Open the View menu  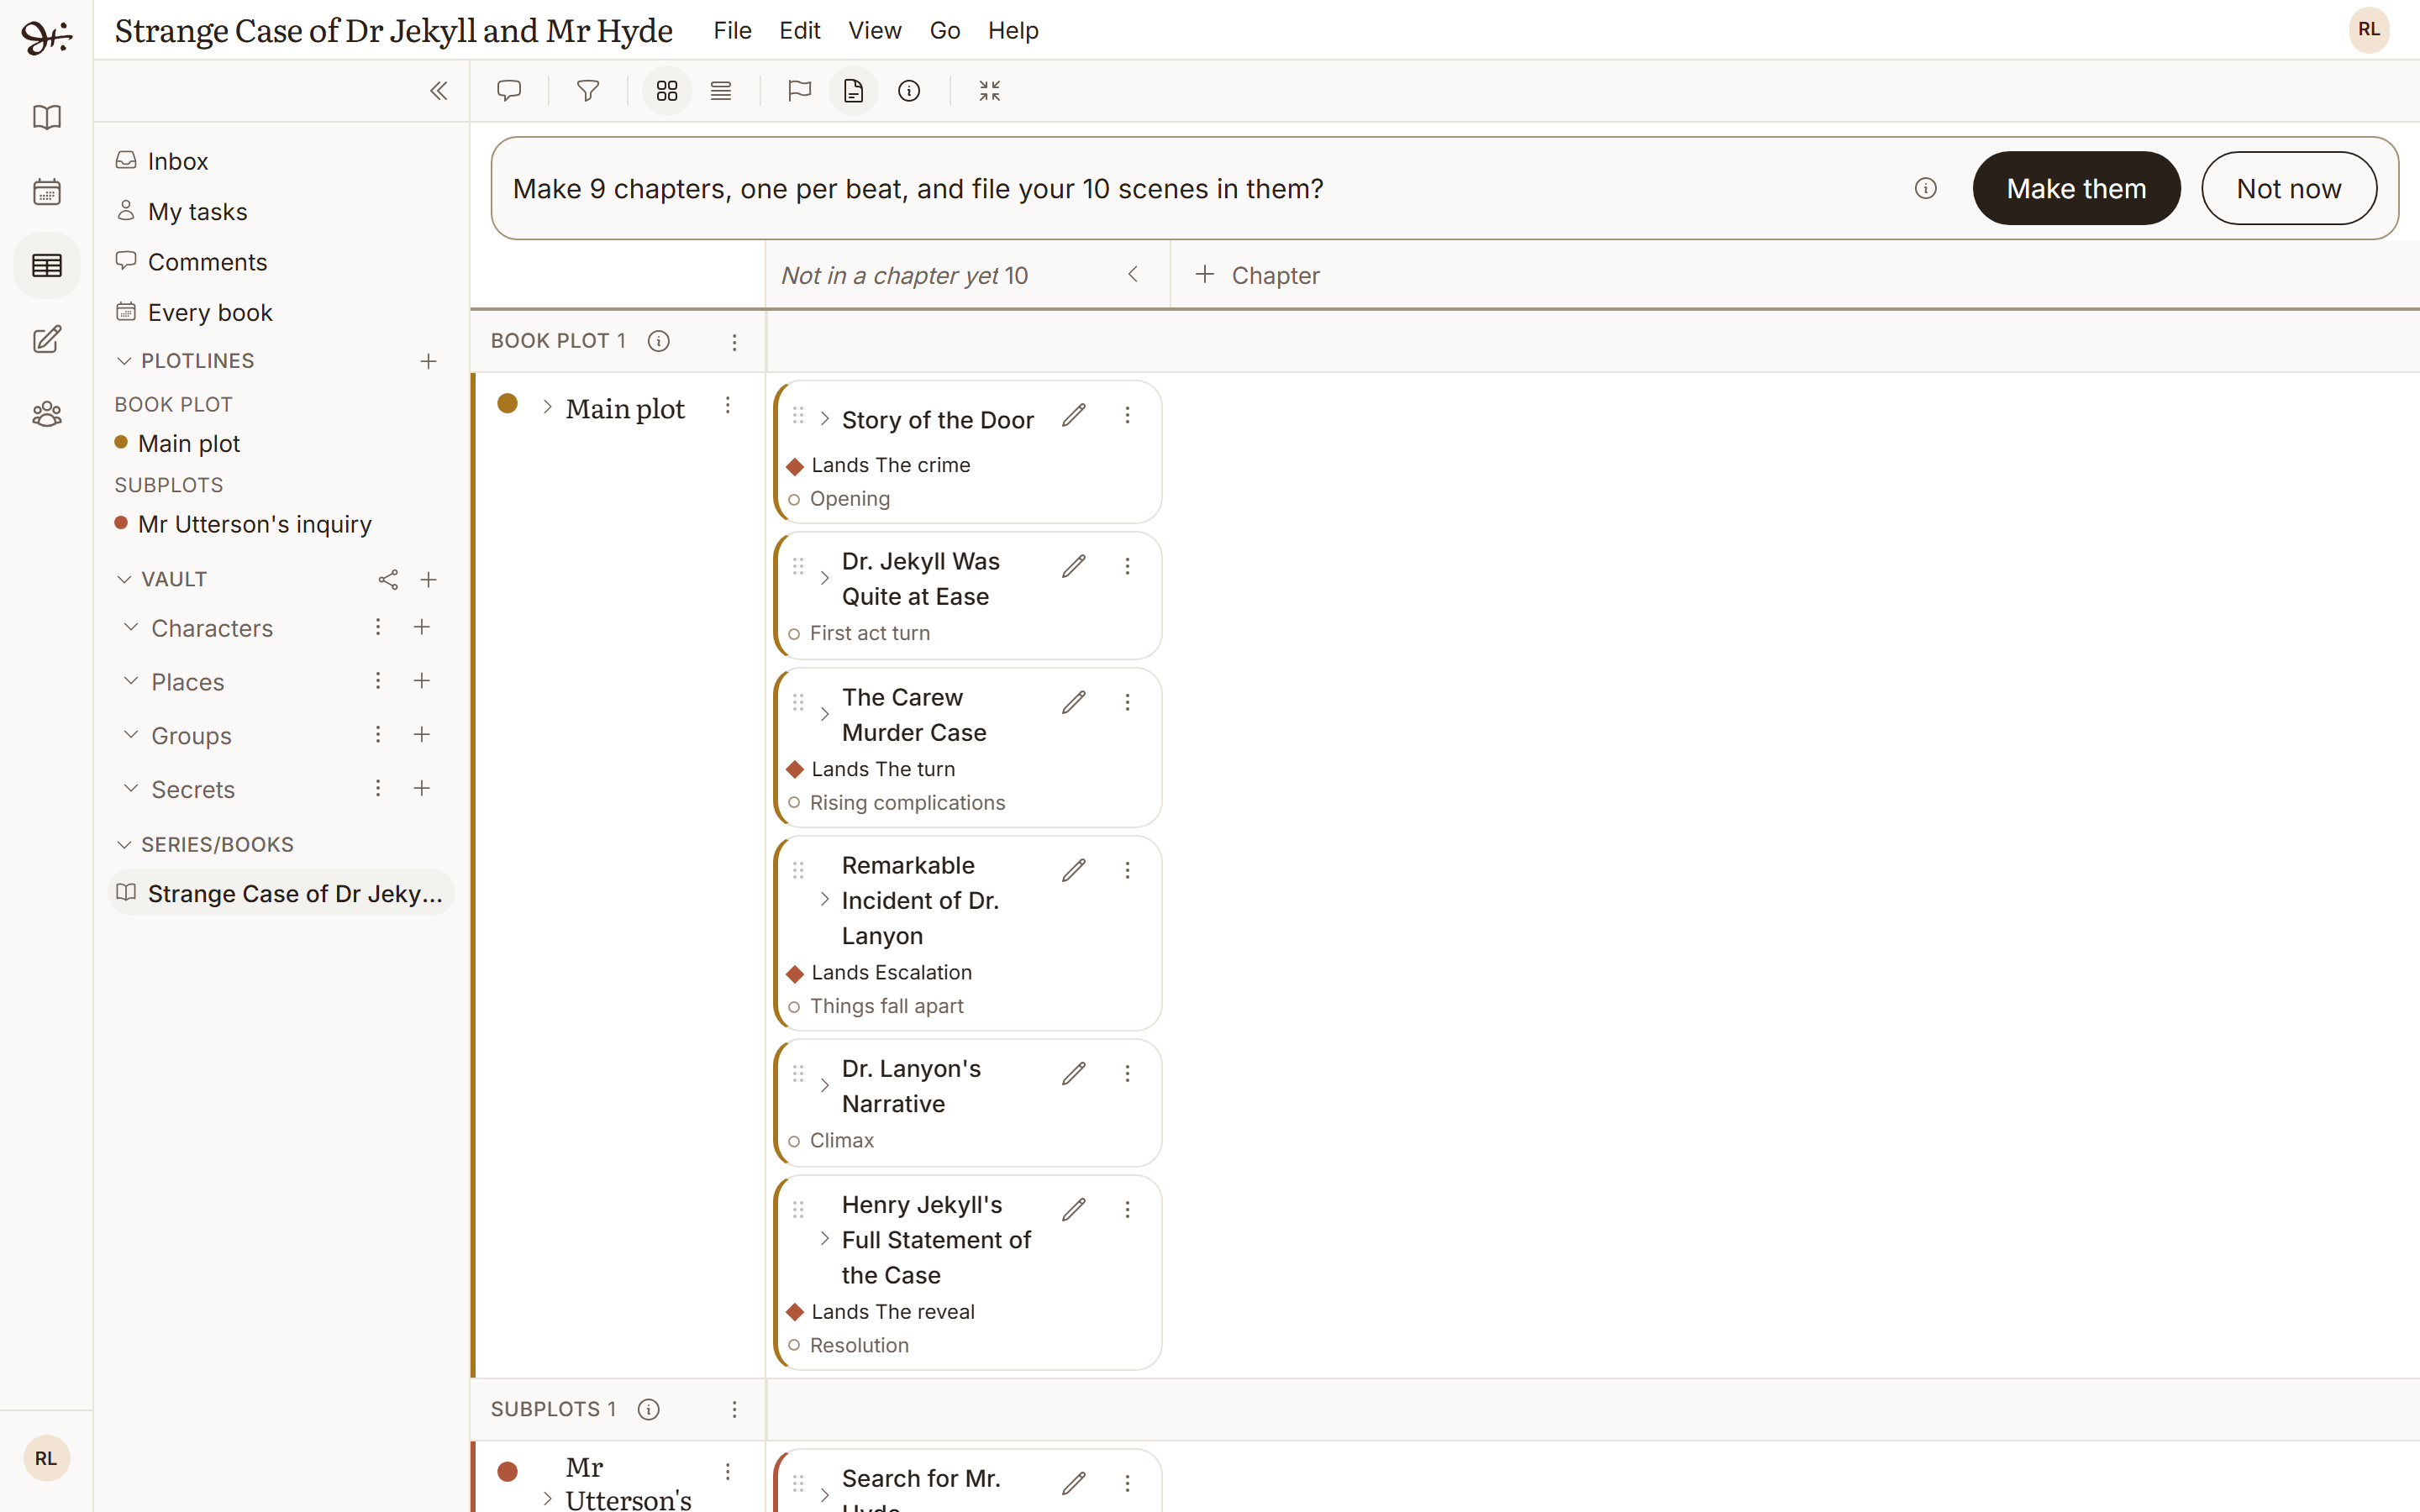[x=875, y=31]
